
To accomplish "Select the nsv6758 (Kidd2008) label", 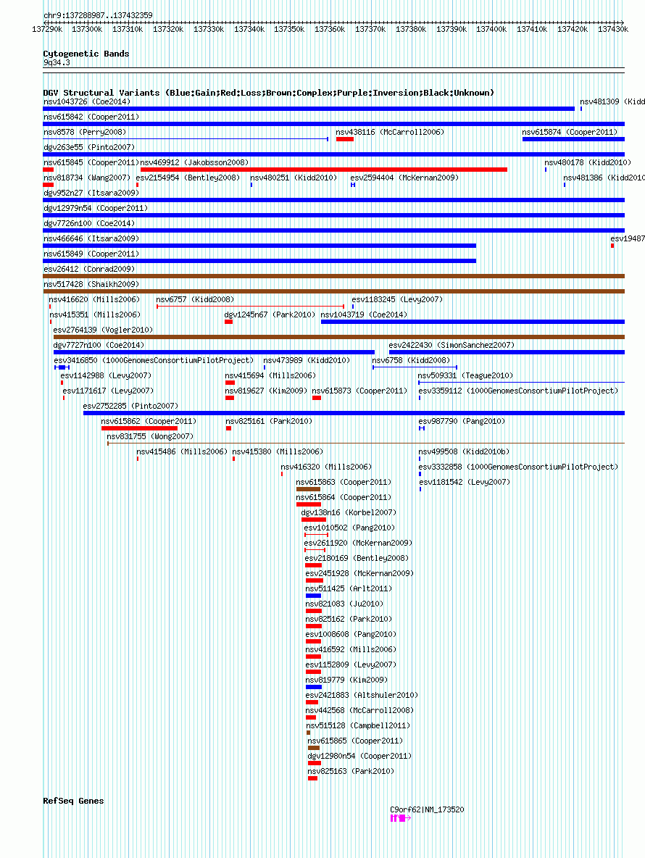I will click(x=411, y=361).
